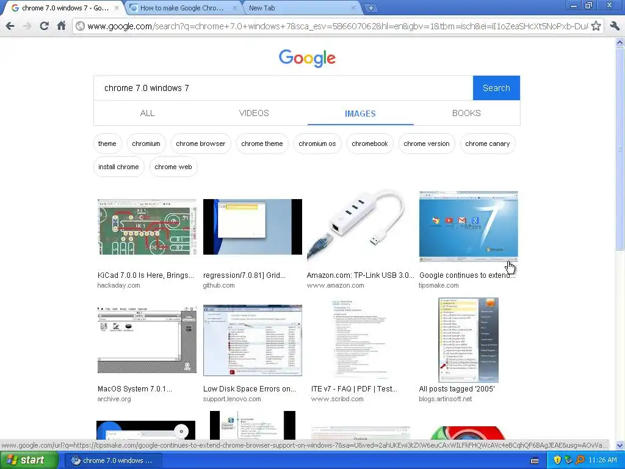
Task: Select the 'chromebook' suggestion chip
Action: (369, 144)
